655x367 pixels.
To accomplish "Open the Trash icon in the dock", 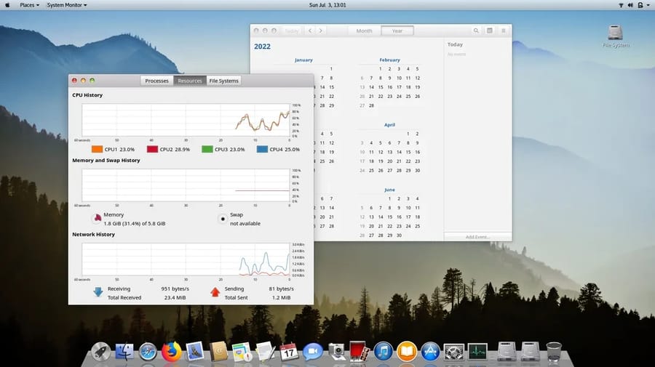I will click(554, 352).
